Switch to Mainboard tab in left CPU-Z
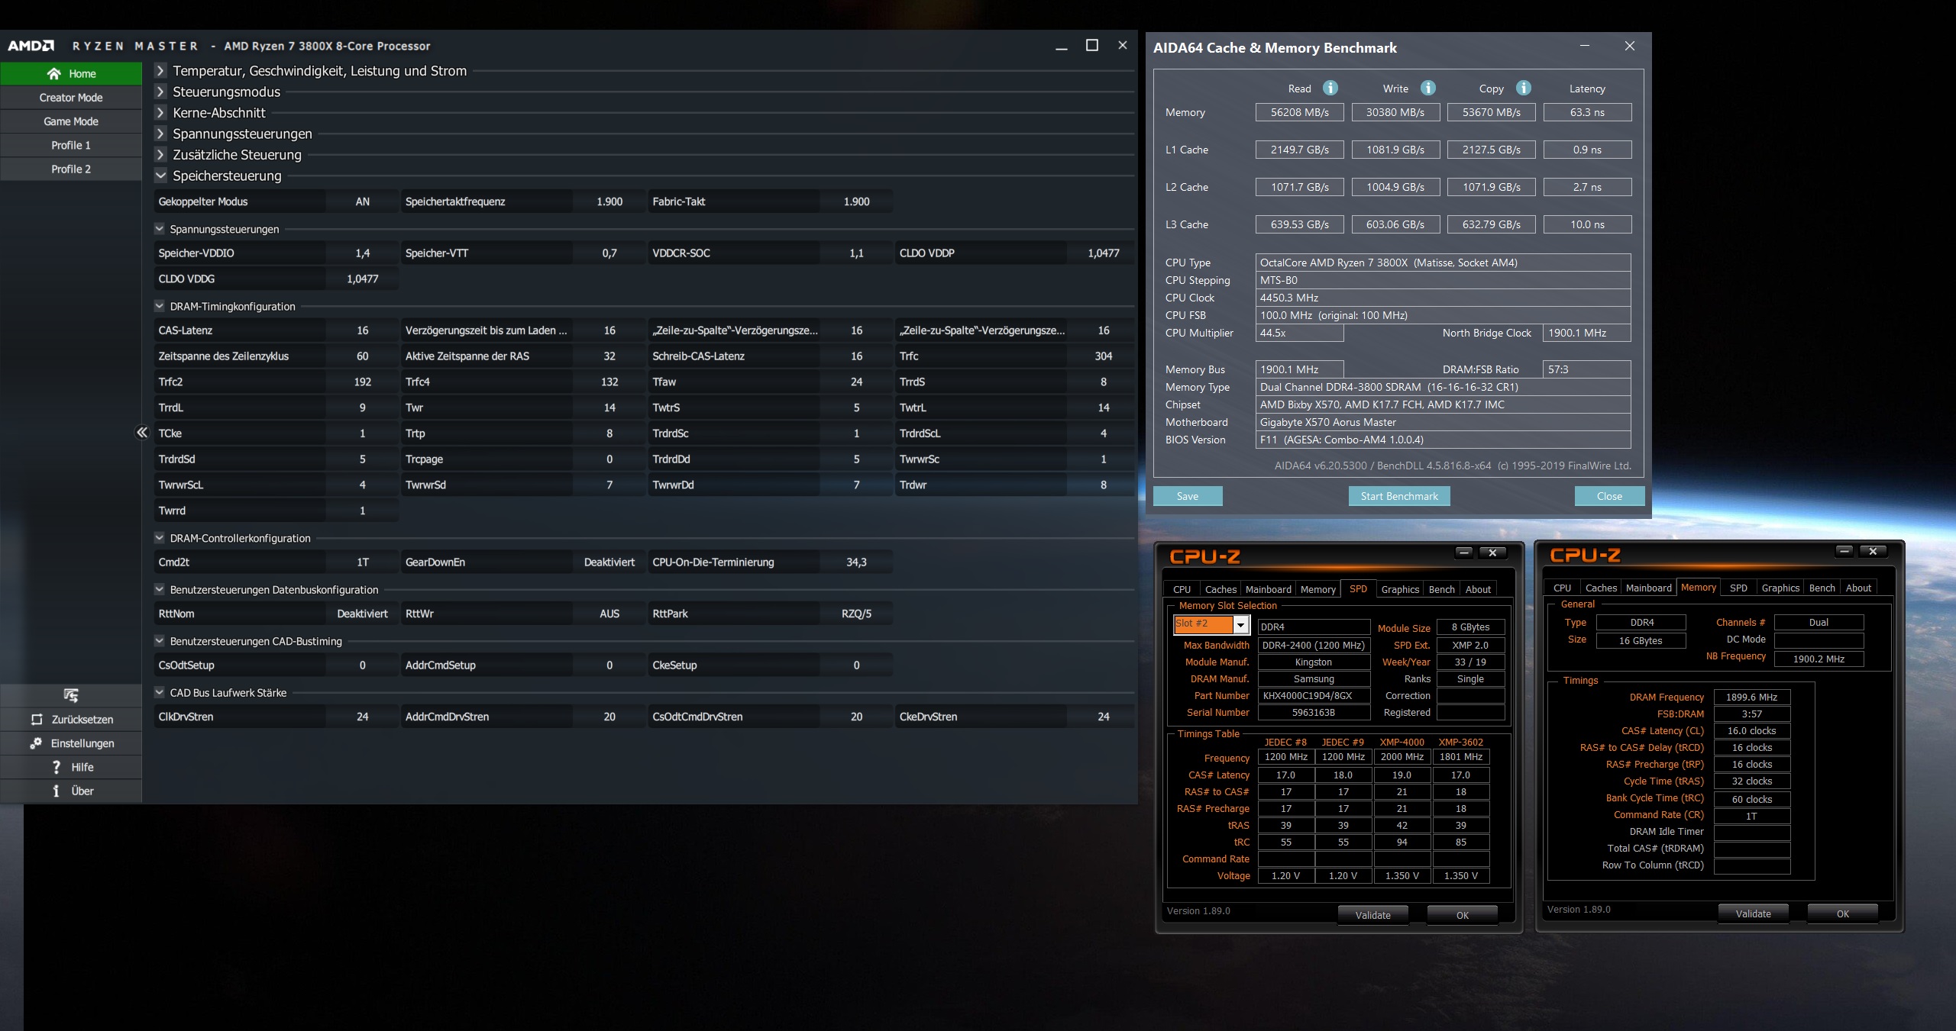The width and height of the screenshot is (1956, 1031). point(1268,589)
